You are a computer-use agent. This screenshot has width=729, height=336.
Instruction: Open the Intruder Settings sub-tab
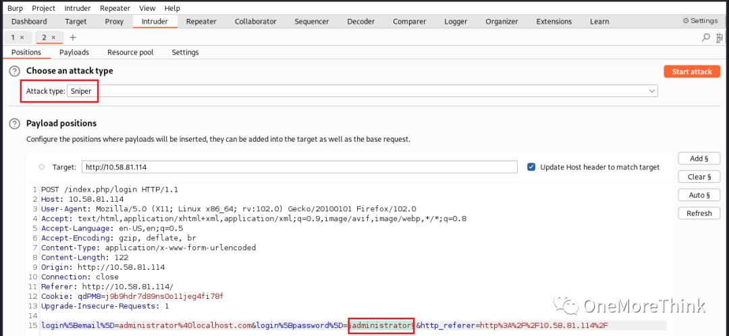click(x=185, y=53)
